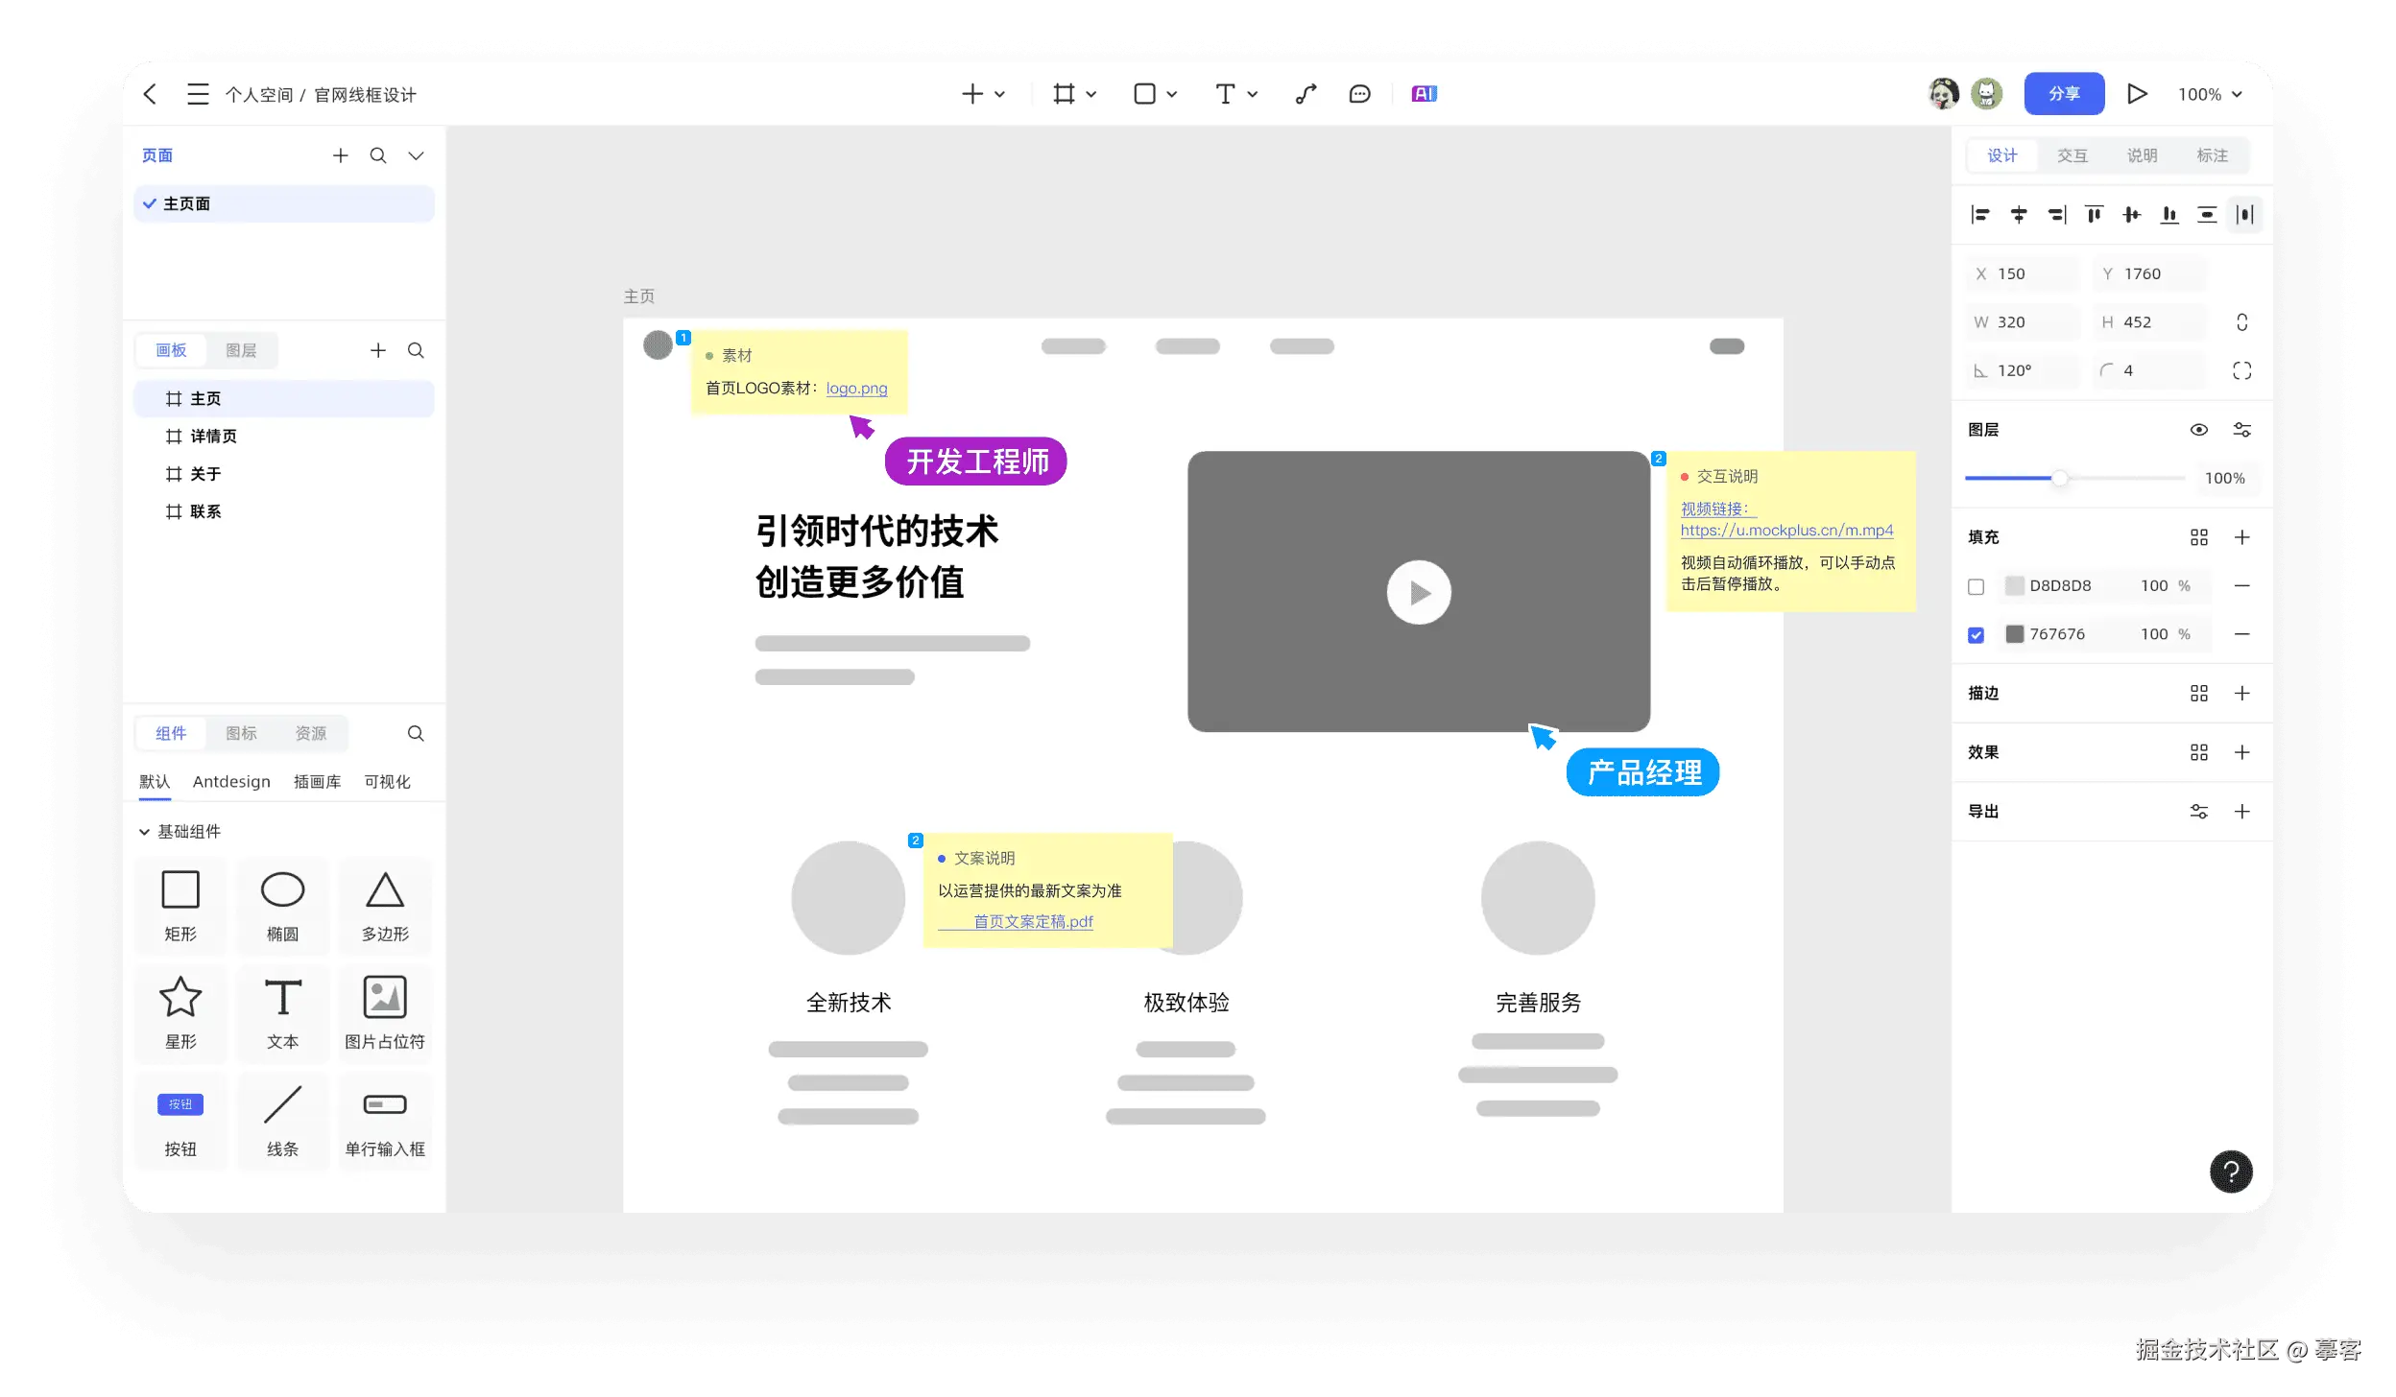Open the hamburger menu icon
The image size is (2396, 1397).
198,94
